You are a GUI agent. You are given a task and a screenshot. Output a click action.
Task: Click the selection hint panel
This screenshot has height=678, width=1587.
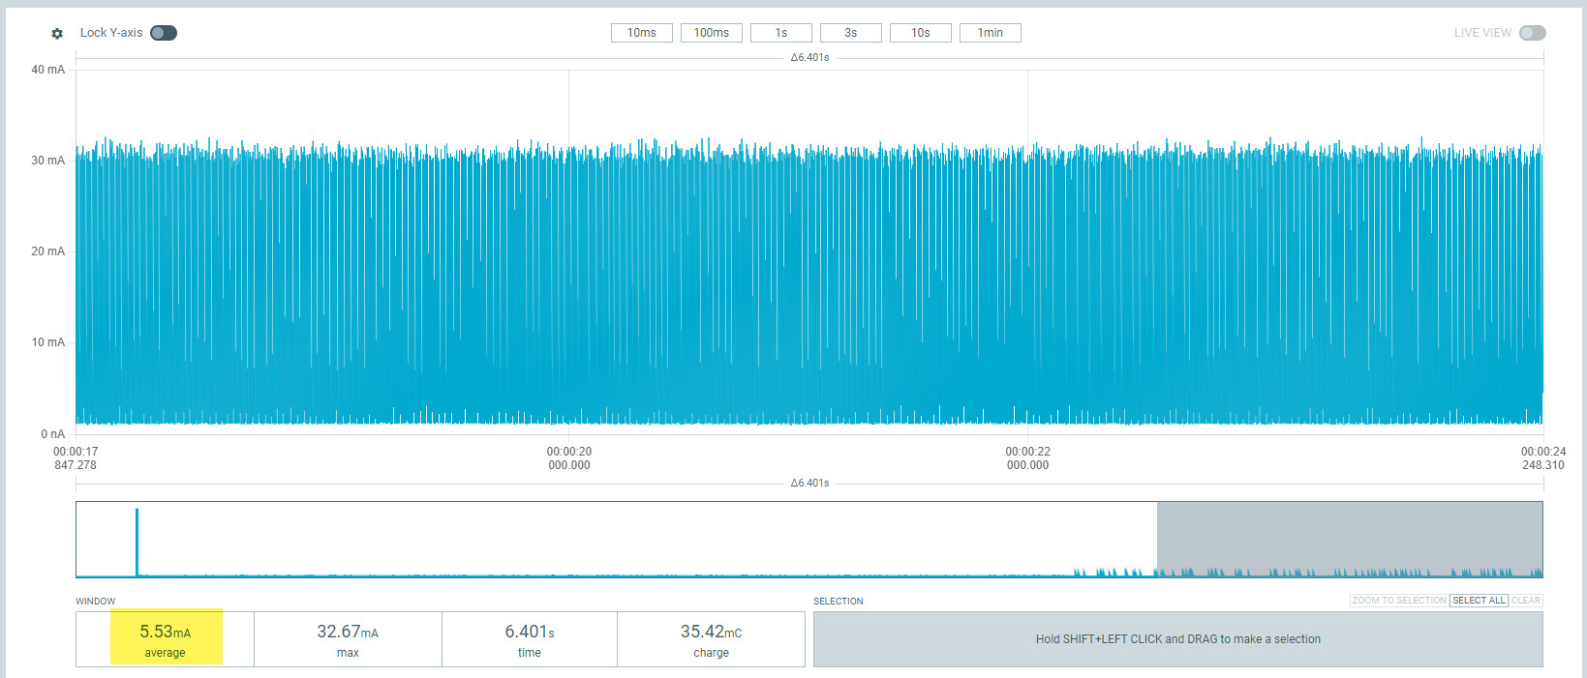(x=1177, y=639)
